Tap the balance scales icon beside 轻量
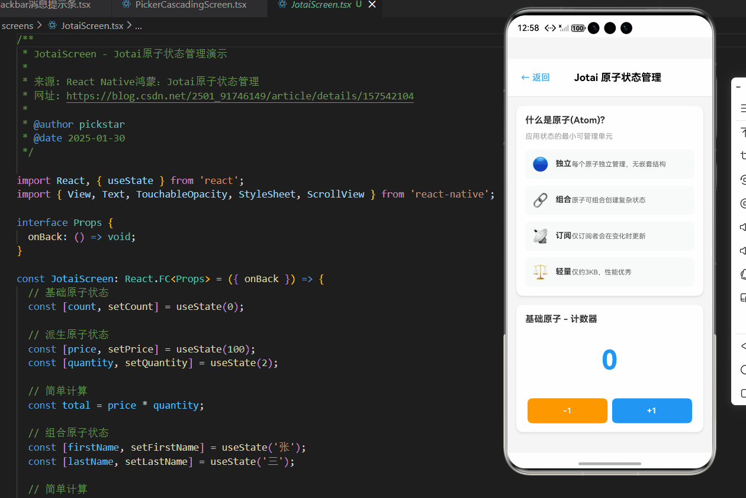Image resolution: width=746 pixels, height=498 pixels. click(540, 272)
